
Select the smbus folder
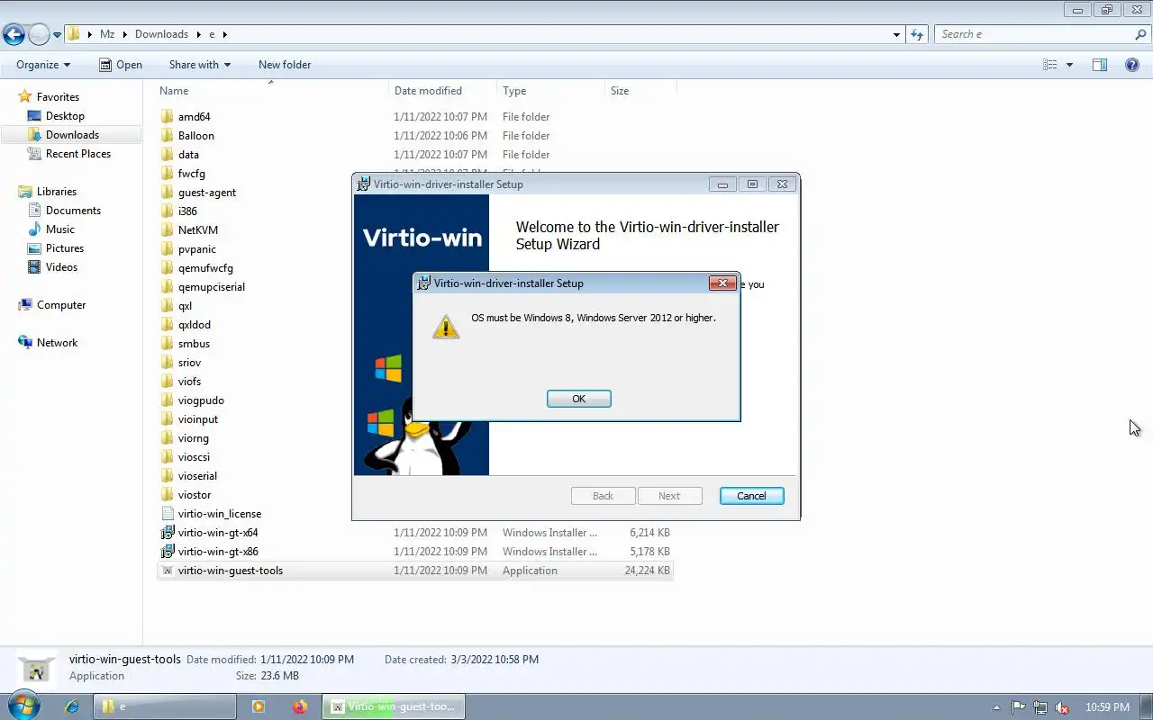[194, 344]
